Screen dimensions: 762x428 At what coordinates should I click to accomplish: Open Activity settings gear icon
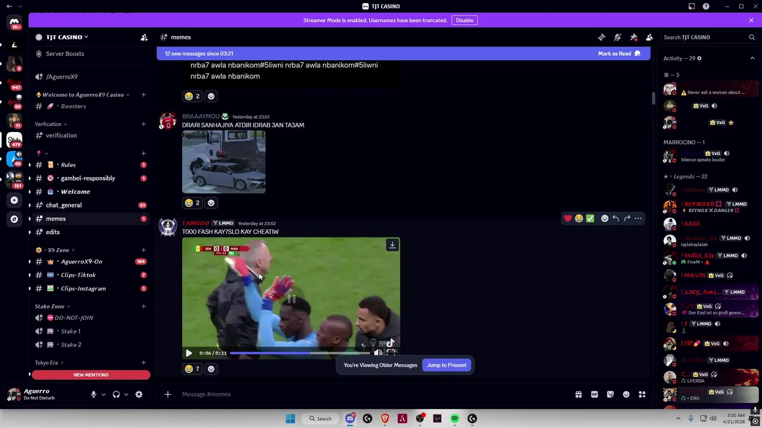[x=699, y=58]
